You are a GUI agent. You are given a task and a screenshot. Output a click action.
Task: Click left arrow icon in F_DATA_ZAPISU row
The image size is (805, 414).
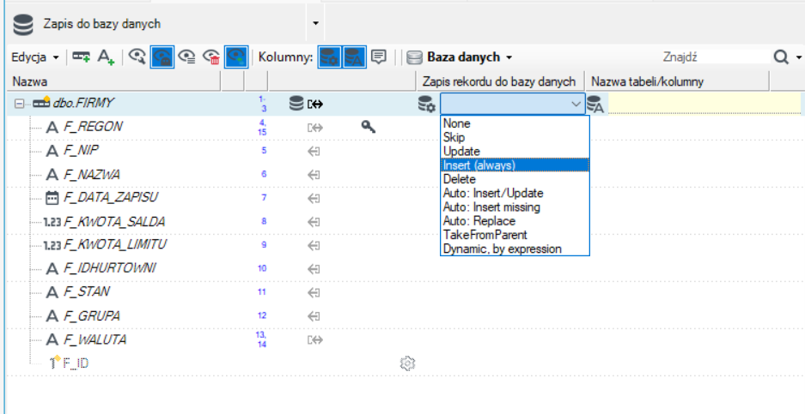tap(314, 198)
